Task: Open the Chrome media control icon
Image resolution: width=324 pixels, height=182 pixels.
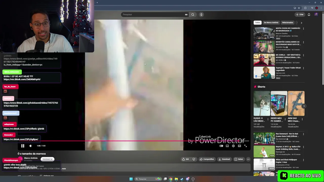Action: pos(312,8)
